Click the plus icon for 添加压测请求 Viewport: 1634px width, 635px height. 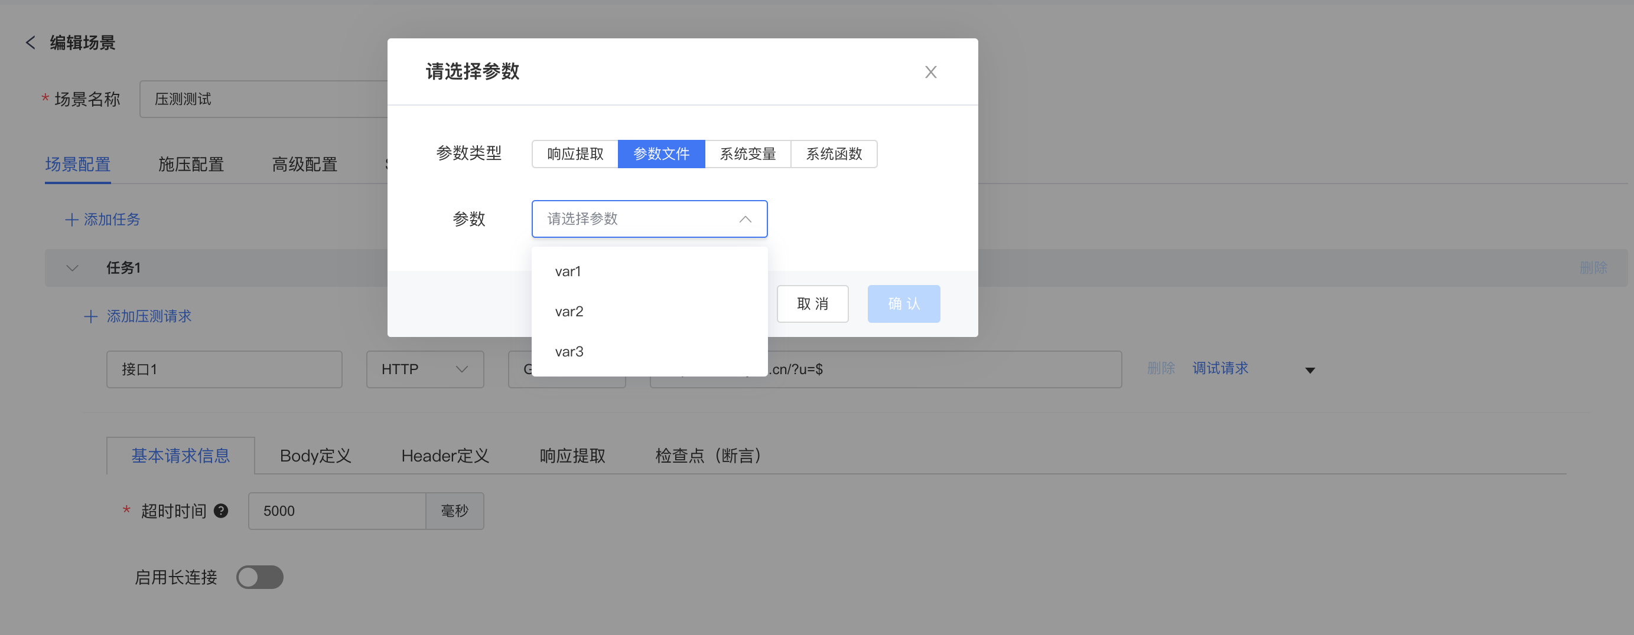click(91, 316)
